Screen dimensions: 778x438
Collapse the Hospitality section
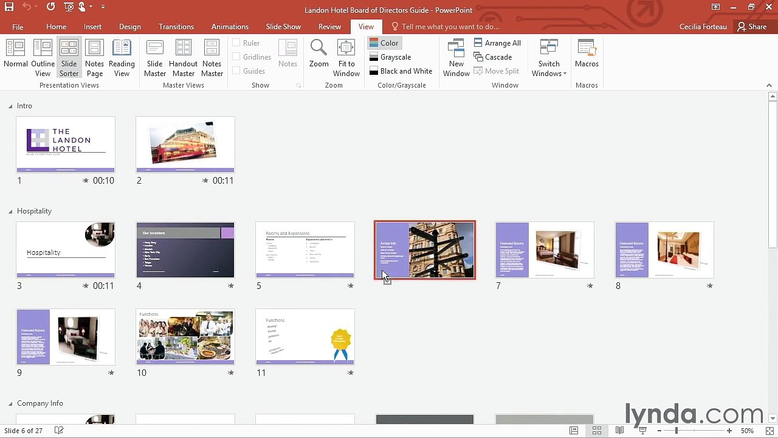10,212
